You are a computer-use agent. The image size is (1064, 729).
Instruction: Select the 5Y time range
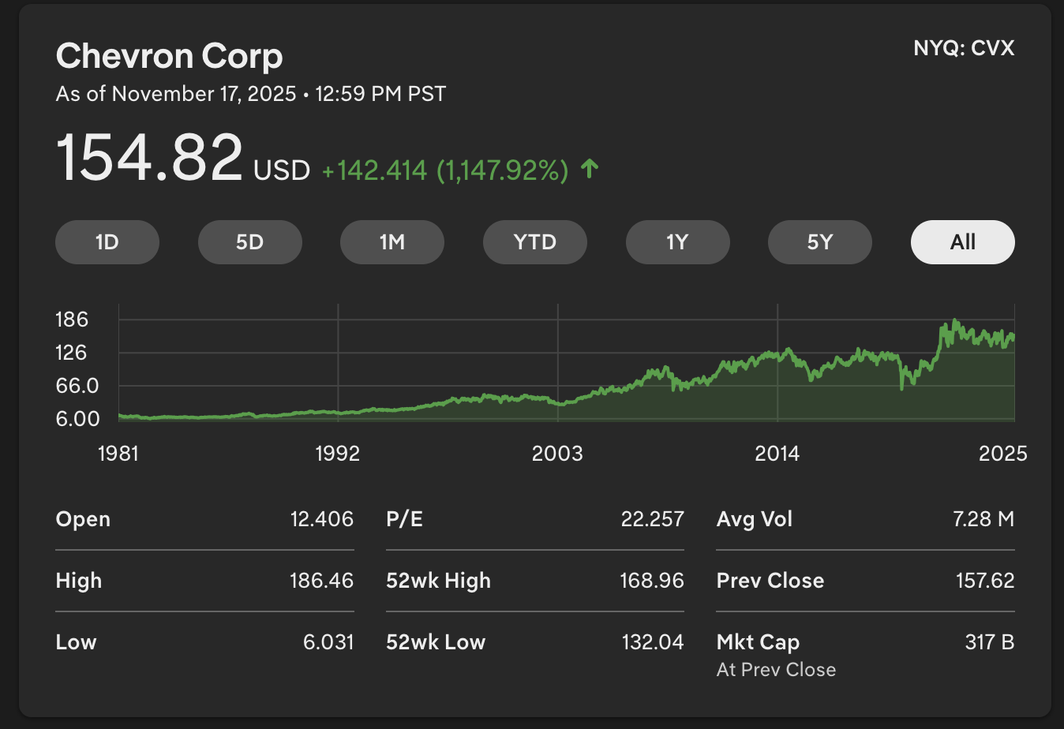click(x=819, y=242)
